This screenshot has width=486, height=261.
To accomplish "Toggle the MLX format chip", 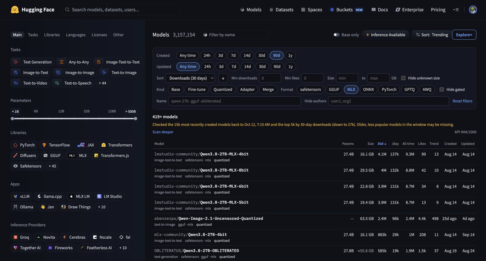I will pyautogui.click(x=351, y=89).
